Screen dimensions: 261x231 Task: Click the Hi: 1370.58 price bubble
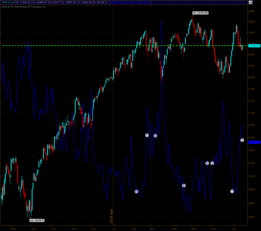pyautogui.click(x=200, y=13)
